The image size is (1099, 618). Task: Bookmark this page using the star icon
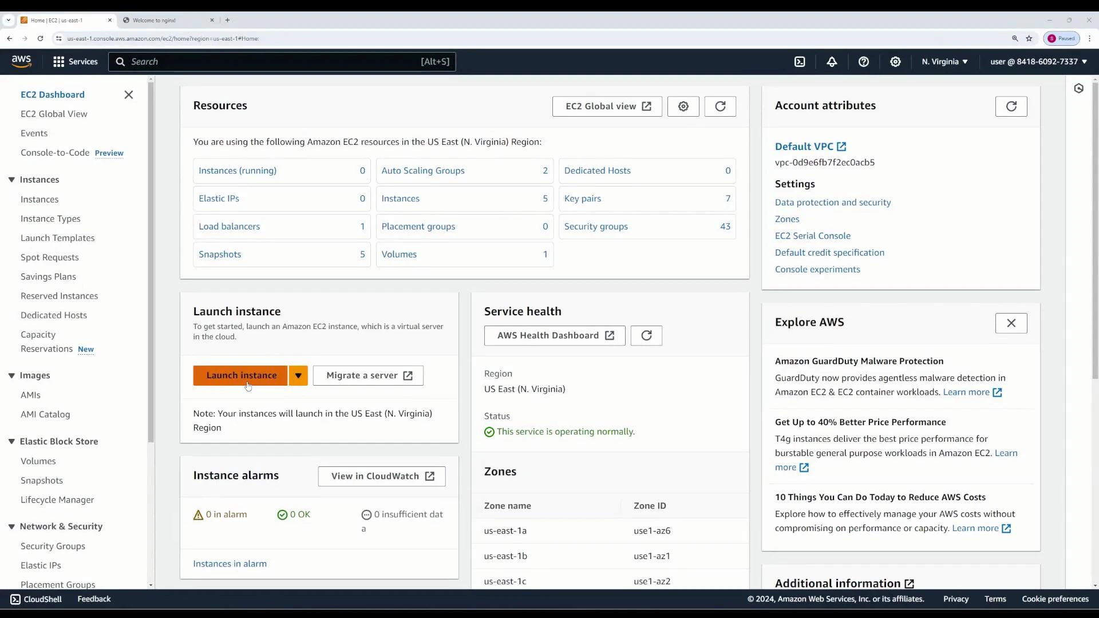click(x=1029, y=38)
